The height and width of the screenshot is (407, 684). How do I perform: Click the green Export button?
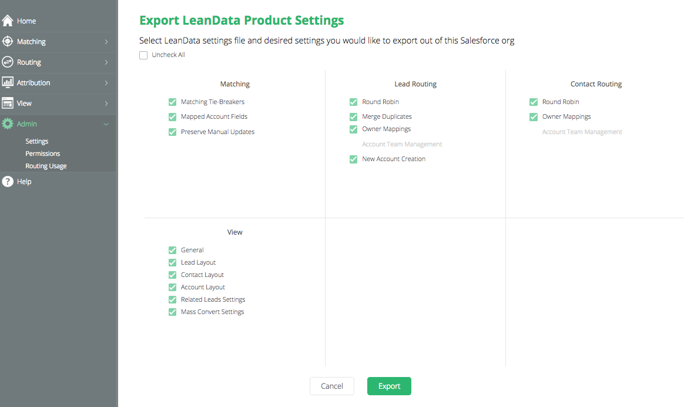pos(389,386)
